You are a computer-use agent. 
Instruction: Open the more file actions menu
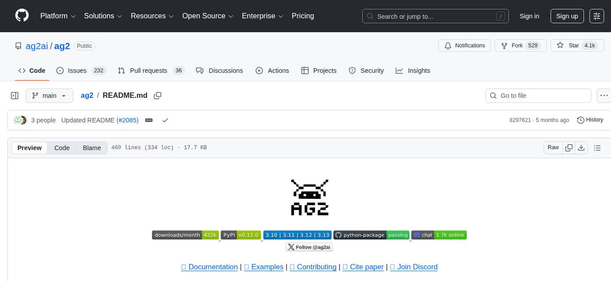604,96
